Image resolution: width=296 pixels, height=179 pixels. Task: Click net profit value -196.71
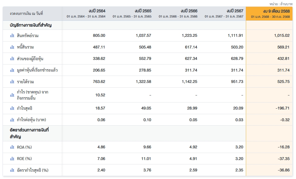(x=282, y=108)
